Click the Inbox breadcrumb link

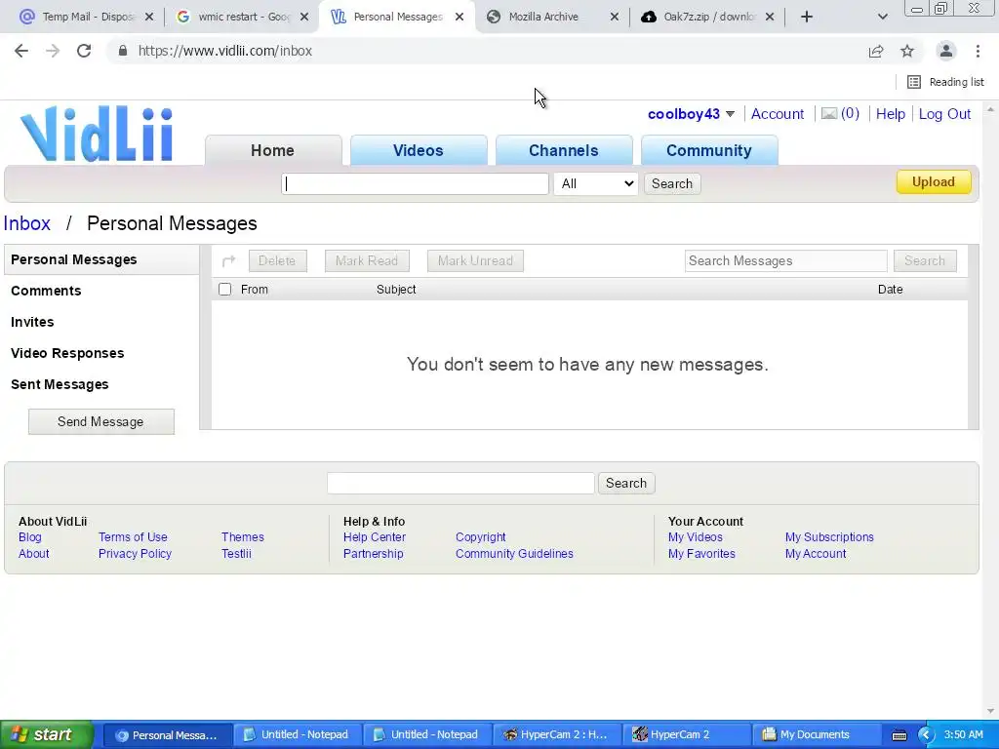point(26,223)
